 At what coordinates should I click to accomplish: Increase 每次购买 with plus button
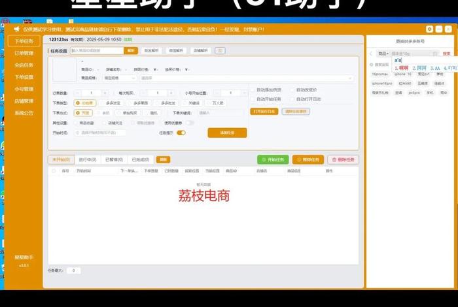[171, 93]
